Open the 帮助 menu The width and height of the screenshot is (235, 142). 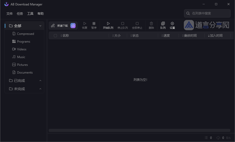pos(40,14)
